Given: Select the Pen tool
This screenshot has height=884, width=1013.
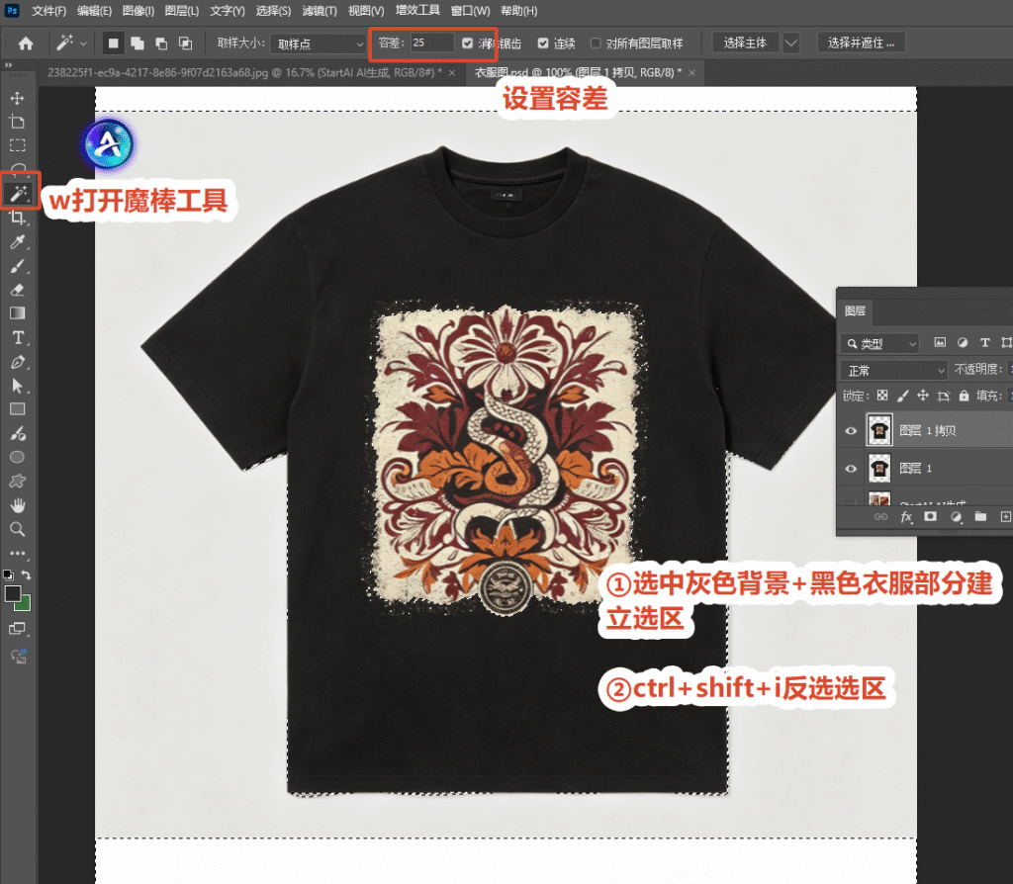Looking at the screenshot, I should click(x=18, y=362).
